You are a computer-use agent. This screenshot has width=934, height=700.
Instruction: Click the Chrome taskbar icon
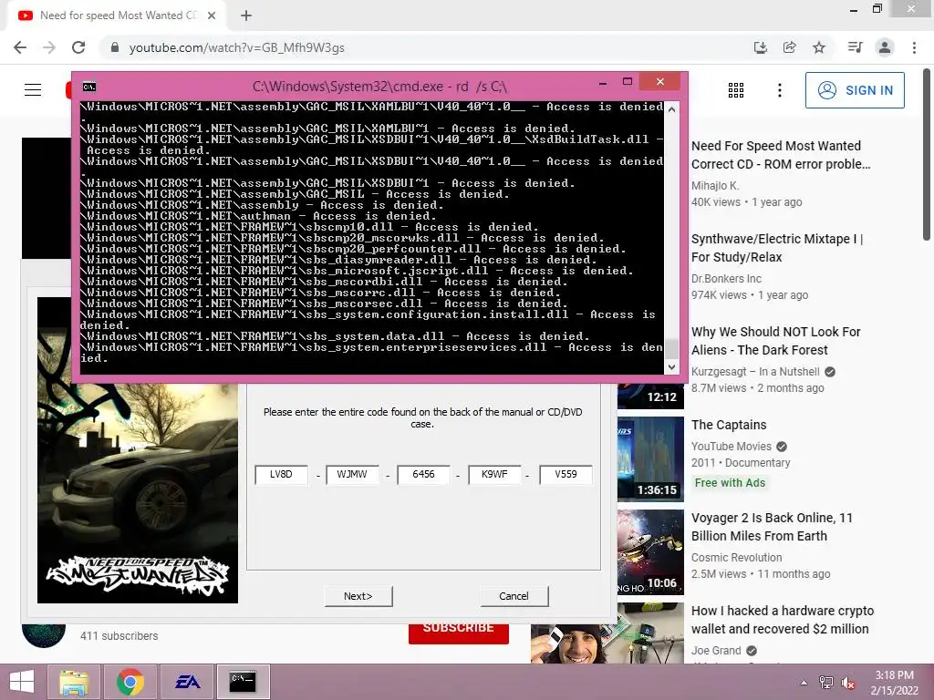click(130, 682)
